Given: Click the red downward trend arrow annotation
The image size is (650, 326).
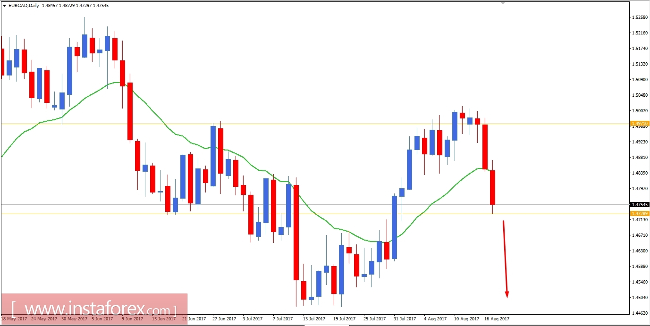Looking at the screenshot, I should pyautogui.click(x=505, y=259).
